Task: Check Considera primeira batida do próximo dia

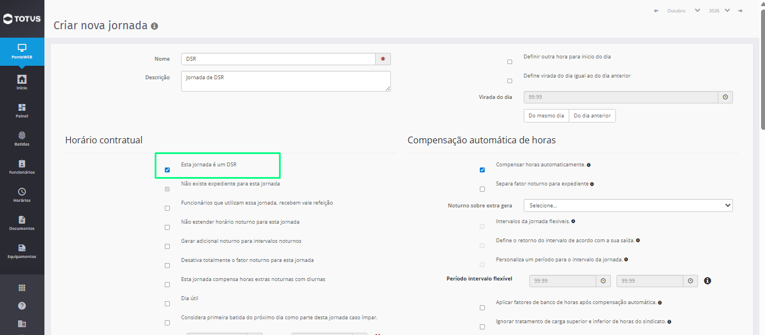Action: point(167,323)
